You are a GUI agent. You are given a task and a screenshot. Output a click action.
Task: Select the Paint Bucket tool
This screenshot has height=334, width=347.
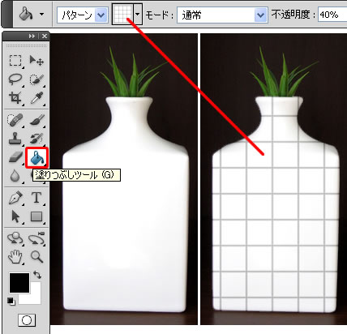pyautogui.click(x=36, y=157)
